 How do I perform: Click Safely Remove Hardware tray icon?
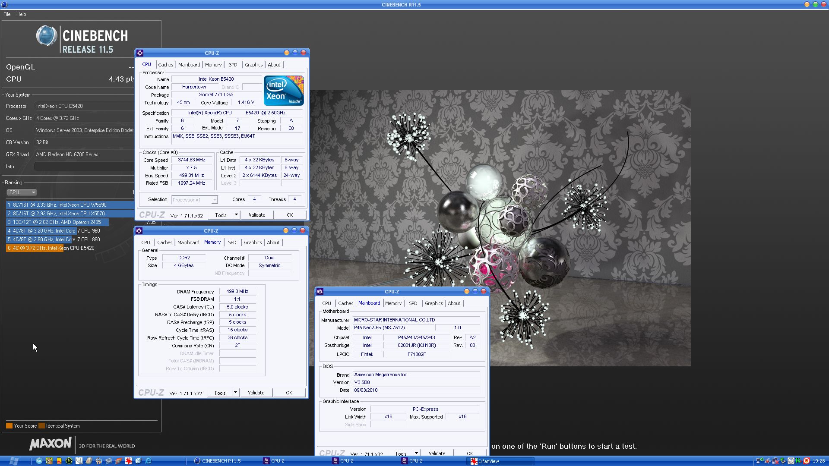tap(783, 461)
